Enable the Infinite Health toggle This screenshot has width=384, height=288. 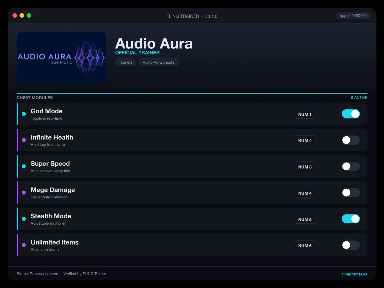tap(351, 140)
